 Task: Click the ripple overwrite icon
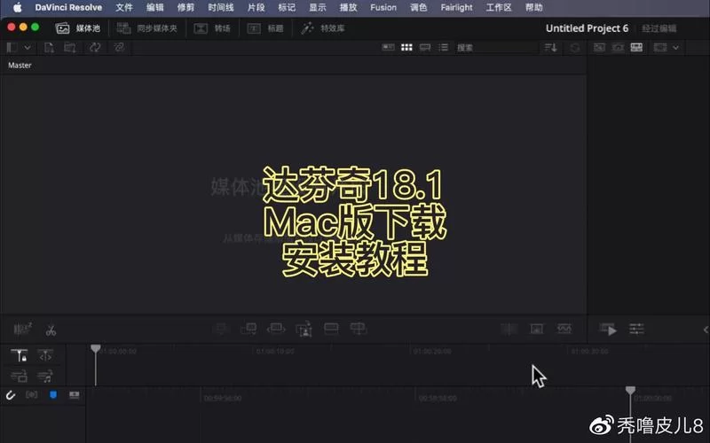coord(276,328)
